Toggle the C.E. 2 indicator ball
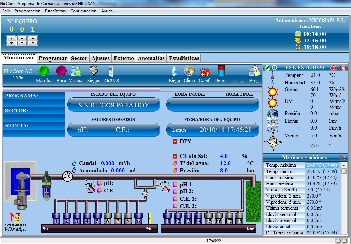The width and height of the screenshot is (351, 244). point(175,206)
